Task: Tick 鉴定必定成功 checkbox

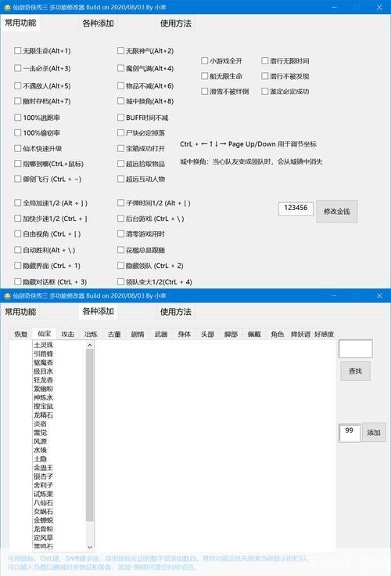Action: click(265, 91)
